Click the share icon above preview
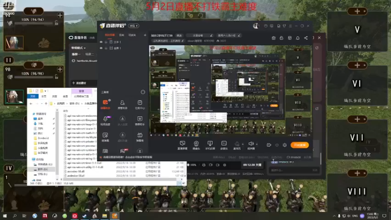Image resolution: width=391 pixels, height=220 pixels. pos(306,38)
